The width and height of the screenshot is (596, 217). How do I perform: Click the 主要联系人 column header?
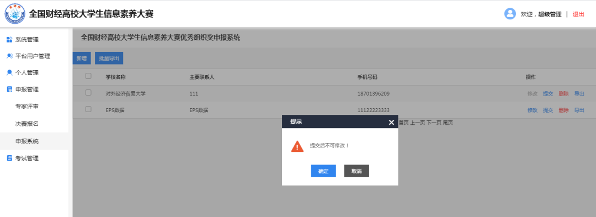(202, 77)
